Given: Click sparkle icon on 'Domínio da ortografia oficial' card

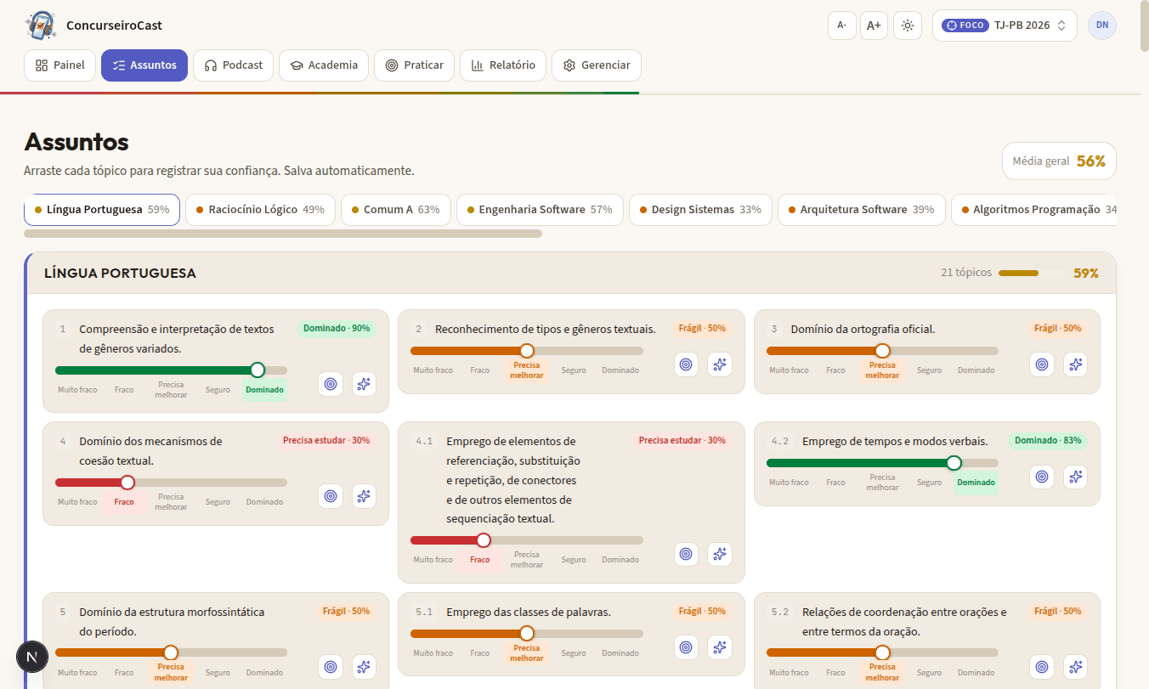Looking at the screenshot, I should point(1075,364).
